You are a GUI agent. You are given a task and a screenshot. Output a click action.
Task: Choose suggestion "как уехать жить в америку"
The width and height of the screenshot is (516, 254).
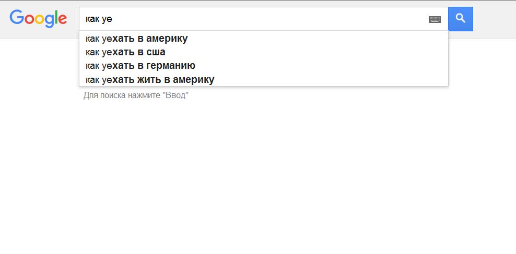(x=263, y=79)
